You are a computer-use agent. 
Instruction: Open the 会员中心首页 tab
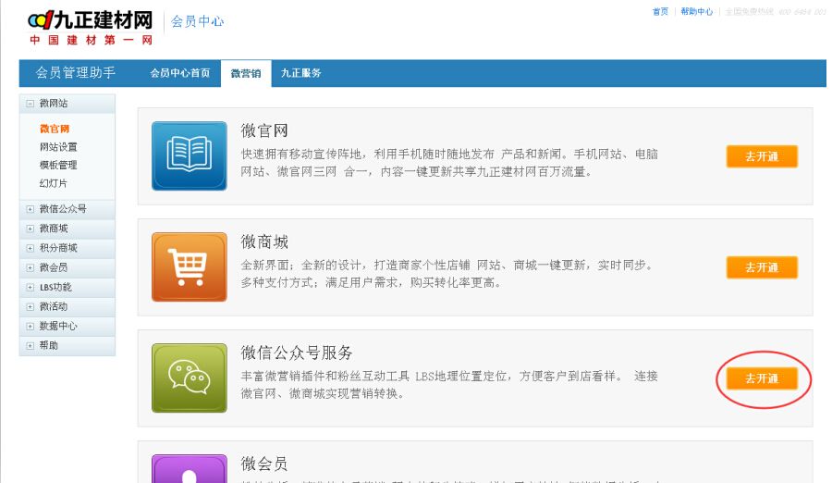tap(180, 73)
